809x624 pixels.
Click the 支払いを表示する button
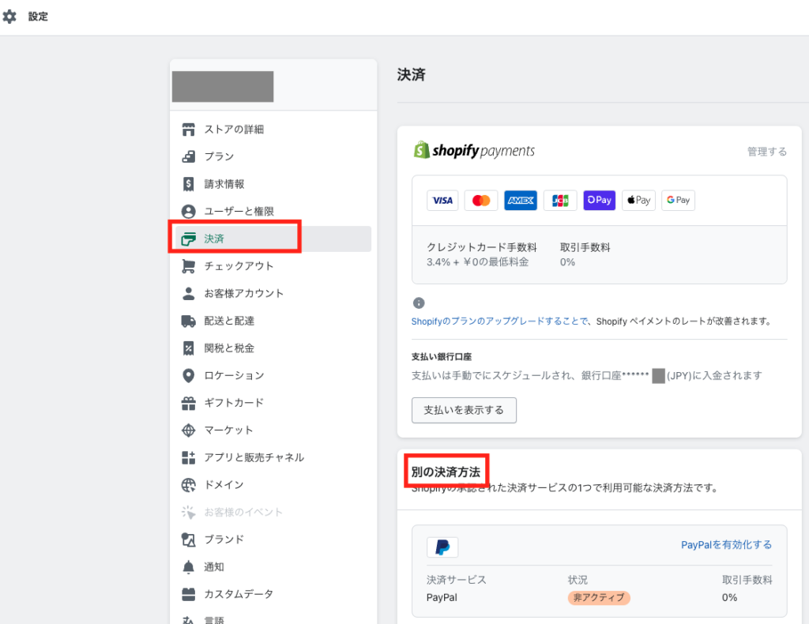[x=464, y=410]
